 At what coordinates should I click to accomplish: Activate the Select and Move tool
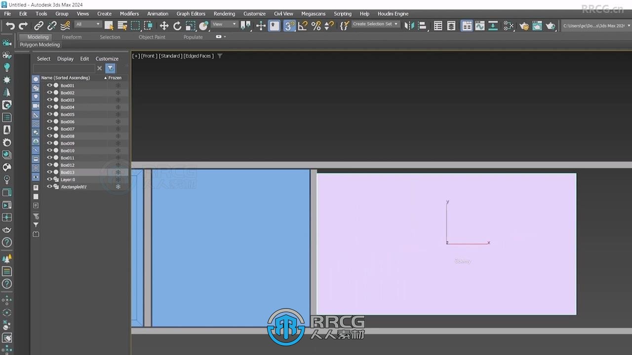click(x=164, y=26)
